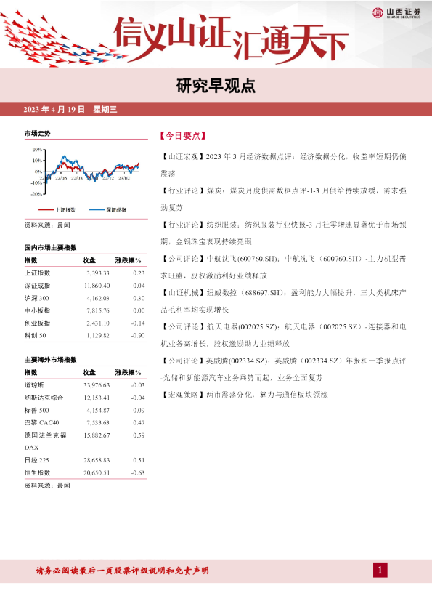432x612 pixels.
Task: Open the 中航沈飞 company comment item
Action: 283,267
